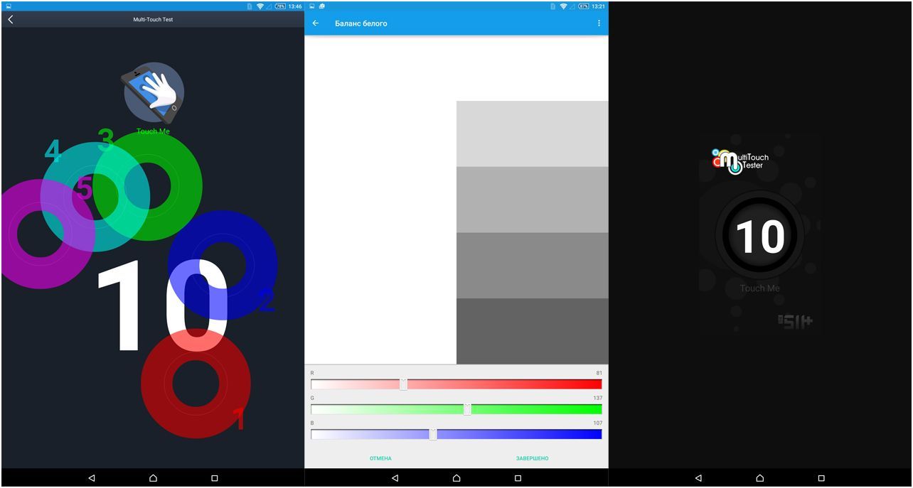The image size is (913, 488).
Task: Select the darkest gray swatch band
Action: tap(532, 331)
